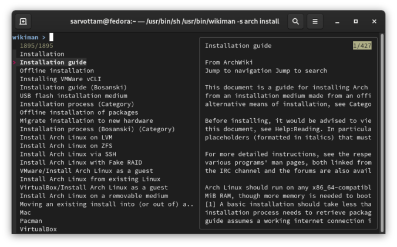Select 'Install Arch Linux on a removable medium'

pyautogui.click(x=94, y=196)
